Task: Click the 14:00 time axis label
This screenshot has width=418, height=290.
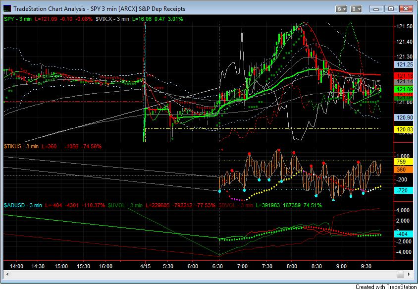Action: point(16,267)
